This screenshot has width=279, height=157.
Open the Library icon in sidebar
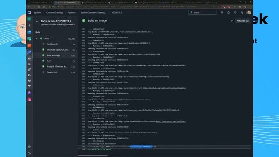[29, 75]
